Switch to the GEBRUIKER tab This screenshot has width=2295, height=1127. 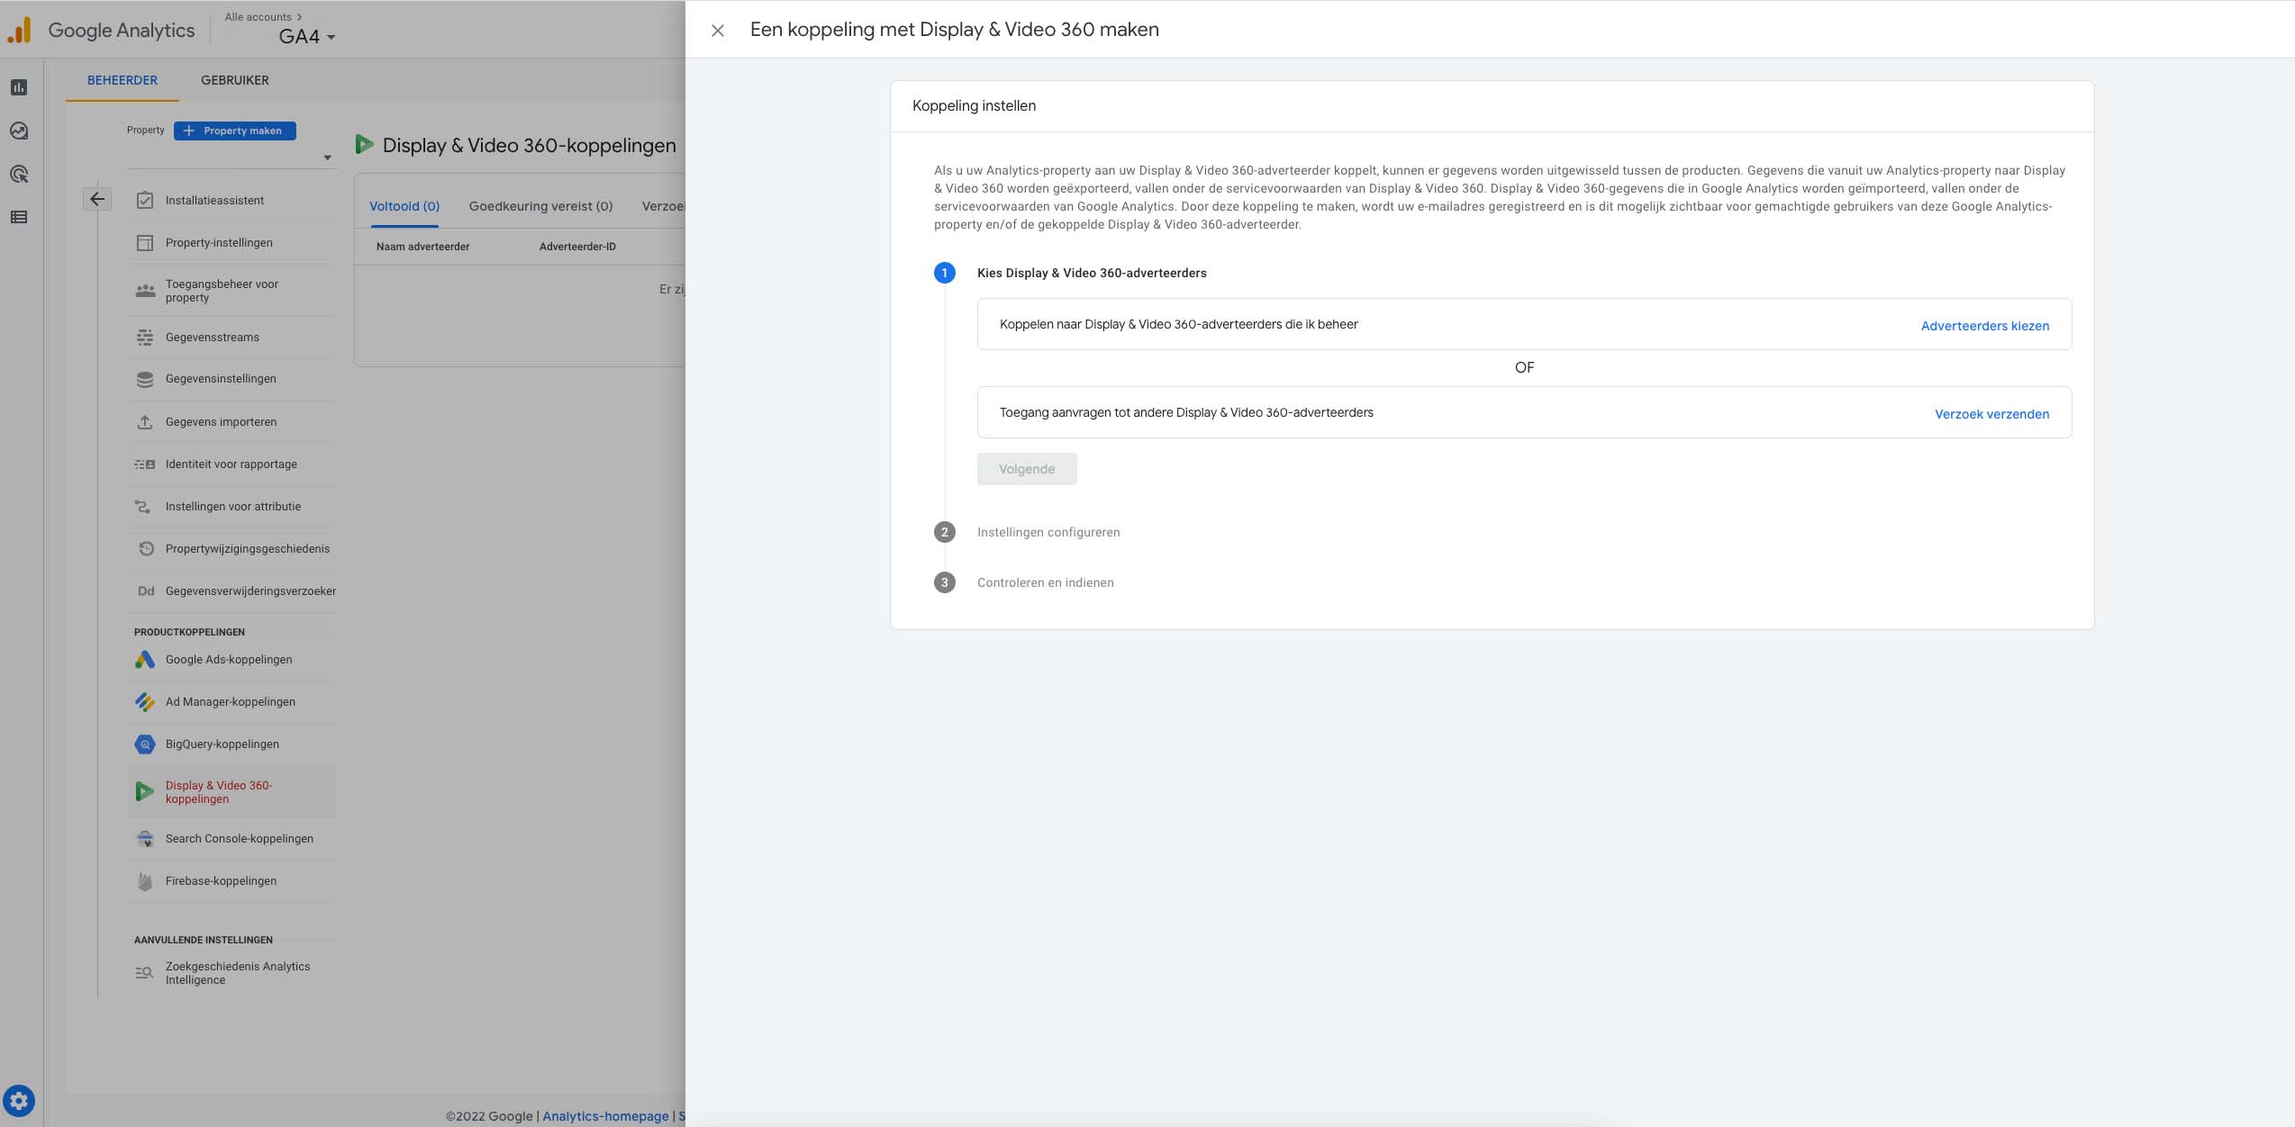[234, 80]
